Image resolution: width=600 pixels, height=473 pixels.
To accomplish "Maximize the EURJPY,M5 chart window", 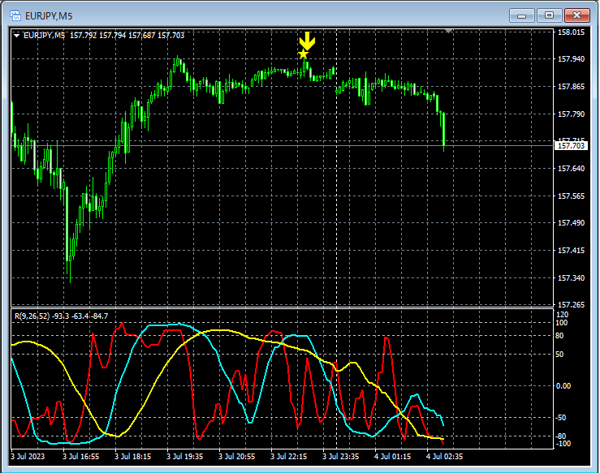I will pyautogui.click(x=549, y=15).
